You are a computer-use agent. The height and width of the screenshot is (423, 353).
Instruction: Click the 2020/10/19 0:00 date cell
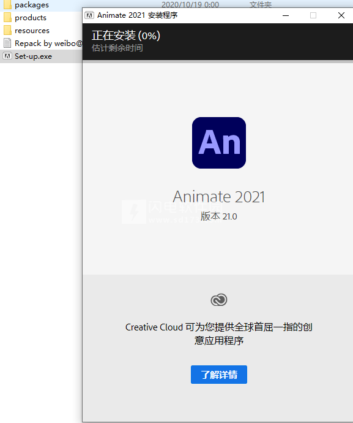(190, 4)
